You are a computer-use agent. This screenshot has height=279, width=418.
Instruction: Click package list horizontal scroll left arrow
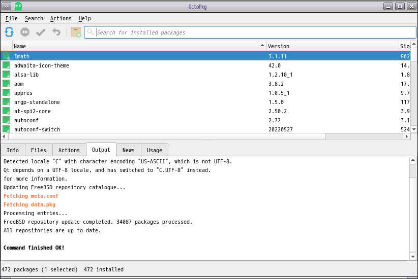(x=4, y=136)
